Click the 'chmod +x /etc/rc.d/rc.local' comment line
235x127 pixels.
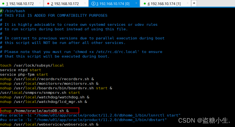[81, 52]
